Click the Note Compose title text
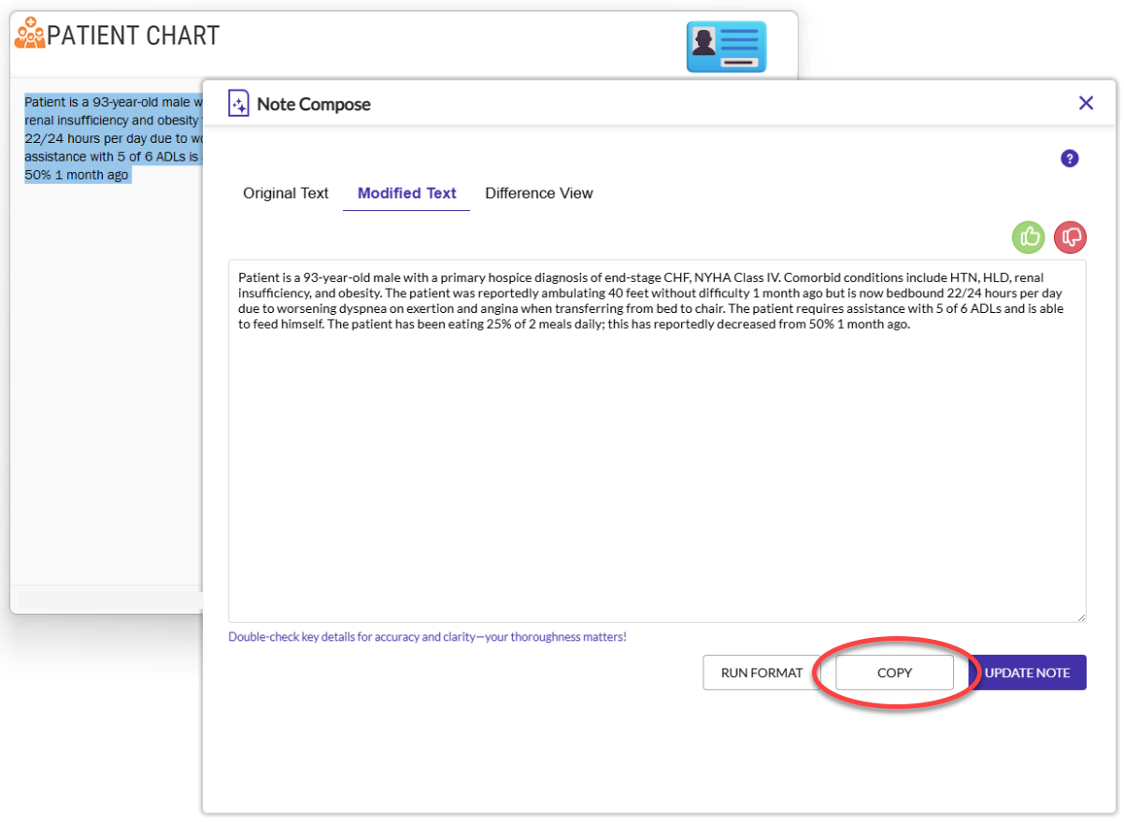1124x822 pixels. [x=314, y=104]
